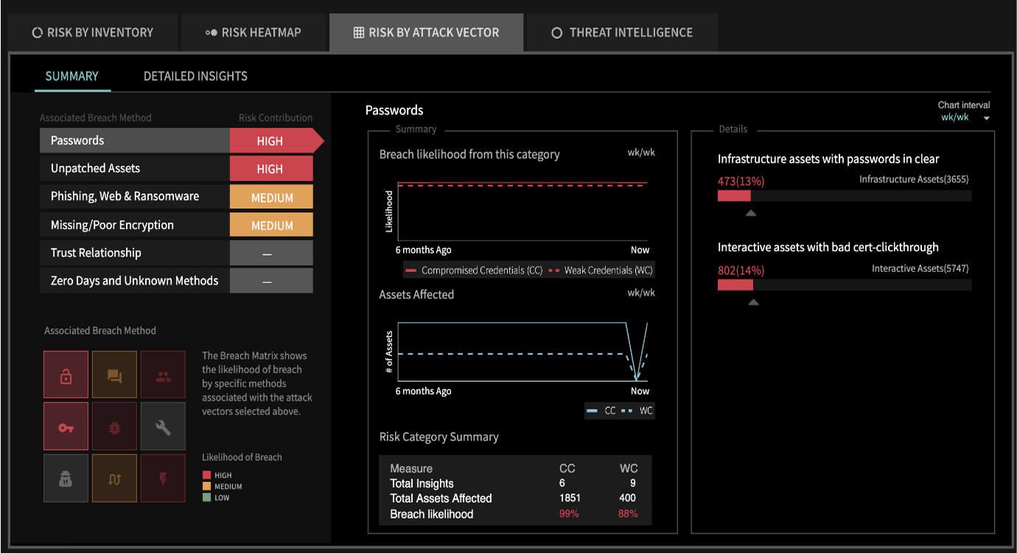
Task: Click the 400 Total Assets Affected cell
Action: (x=628, y=499)
